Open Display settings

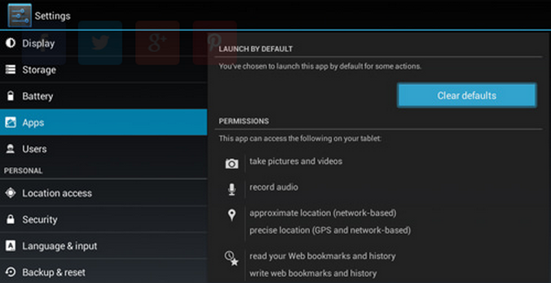click(103, 43)
